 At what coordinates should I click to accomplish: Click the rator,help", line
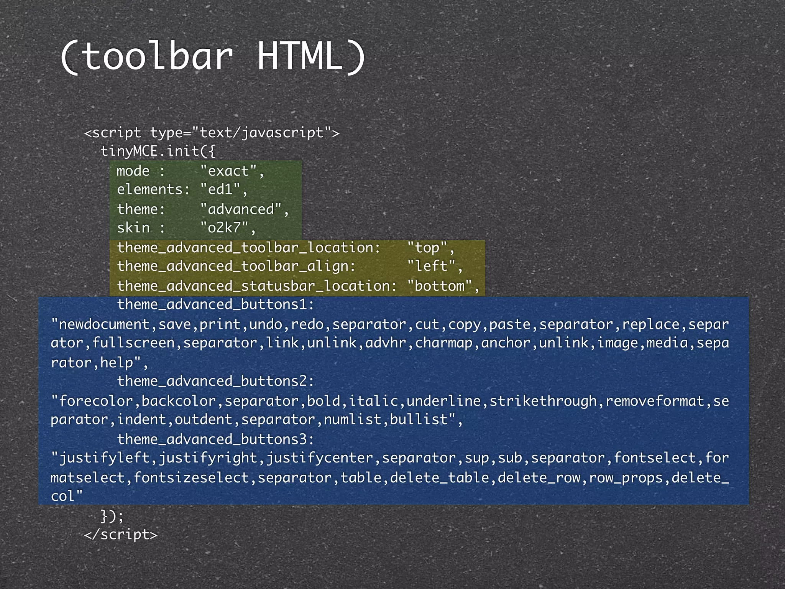100,363
